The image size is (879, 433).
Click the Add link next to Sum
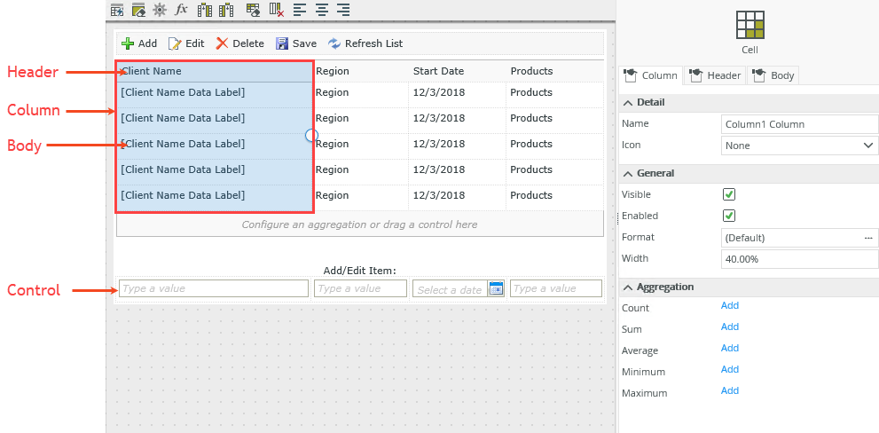click(x=729, y=327)
